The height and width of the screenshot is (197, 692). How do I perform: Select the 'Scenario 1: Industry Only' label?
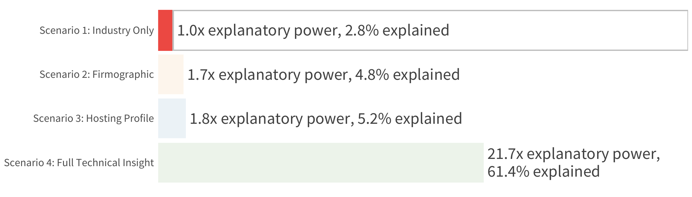[97, 30]
